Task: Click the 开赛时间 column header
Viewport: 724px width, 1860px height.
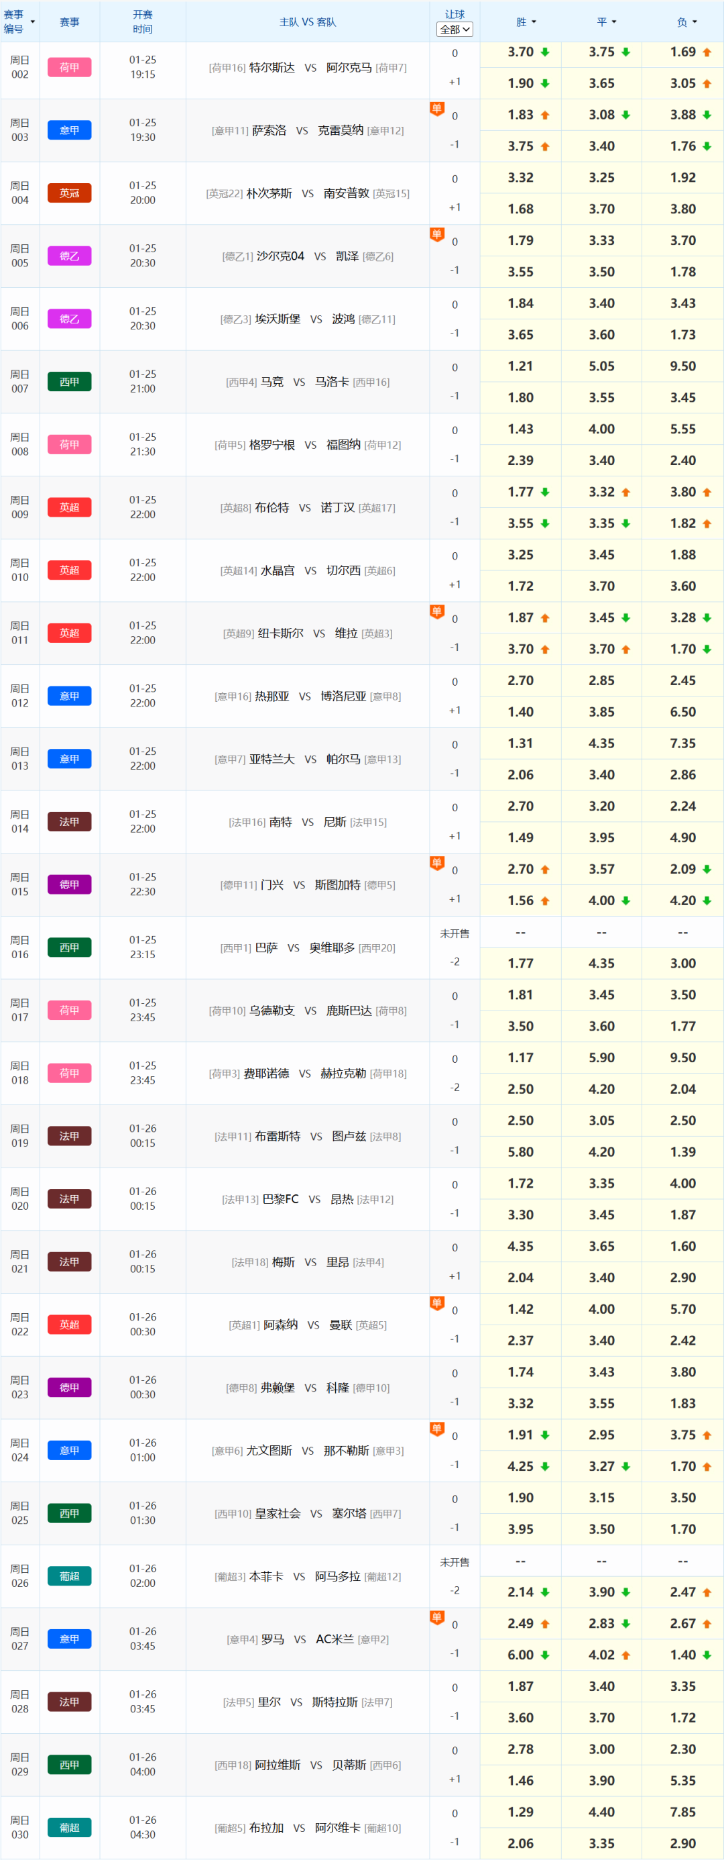Action: pyautogui.click(x=143, y=21)
